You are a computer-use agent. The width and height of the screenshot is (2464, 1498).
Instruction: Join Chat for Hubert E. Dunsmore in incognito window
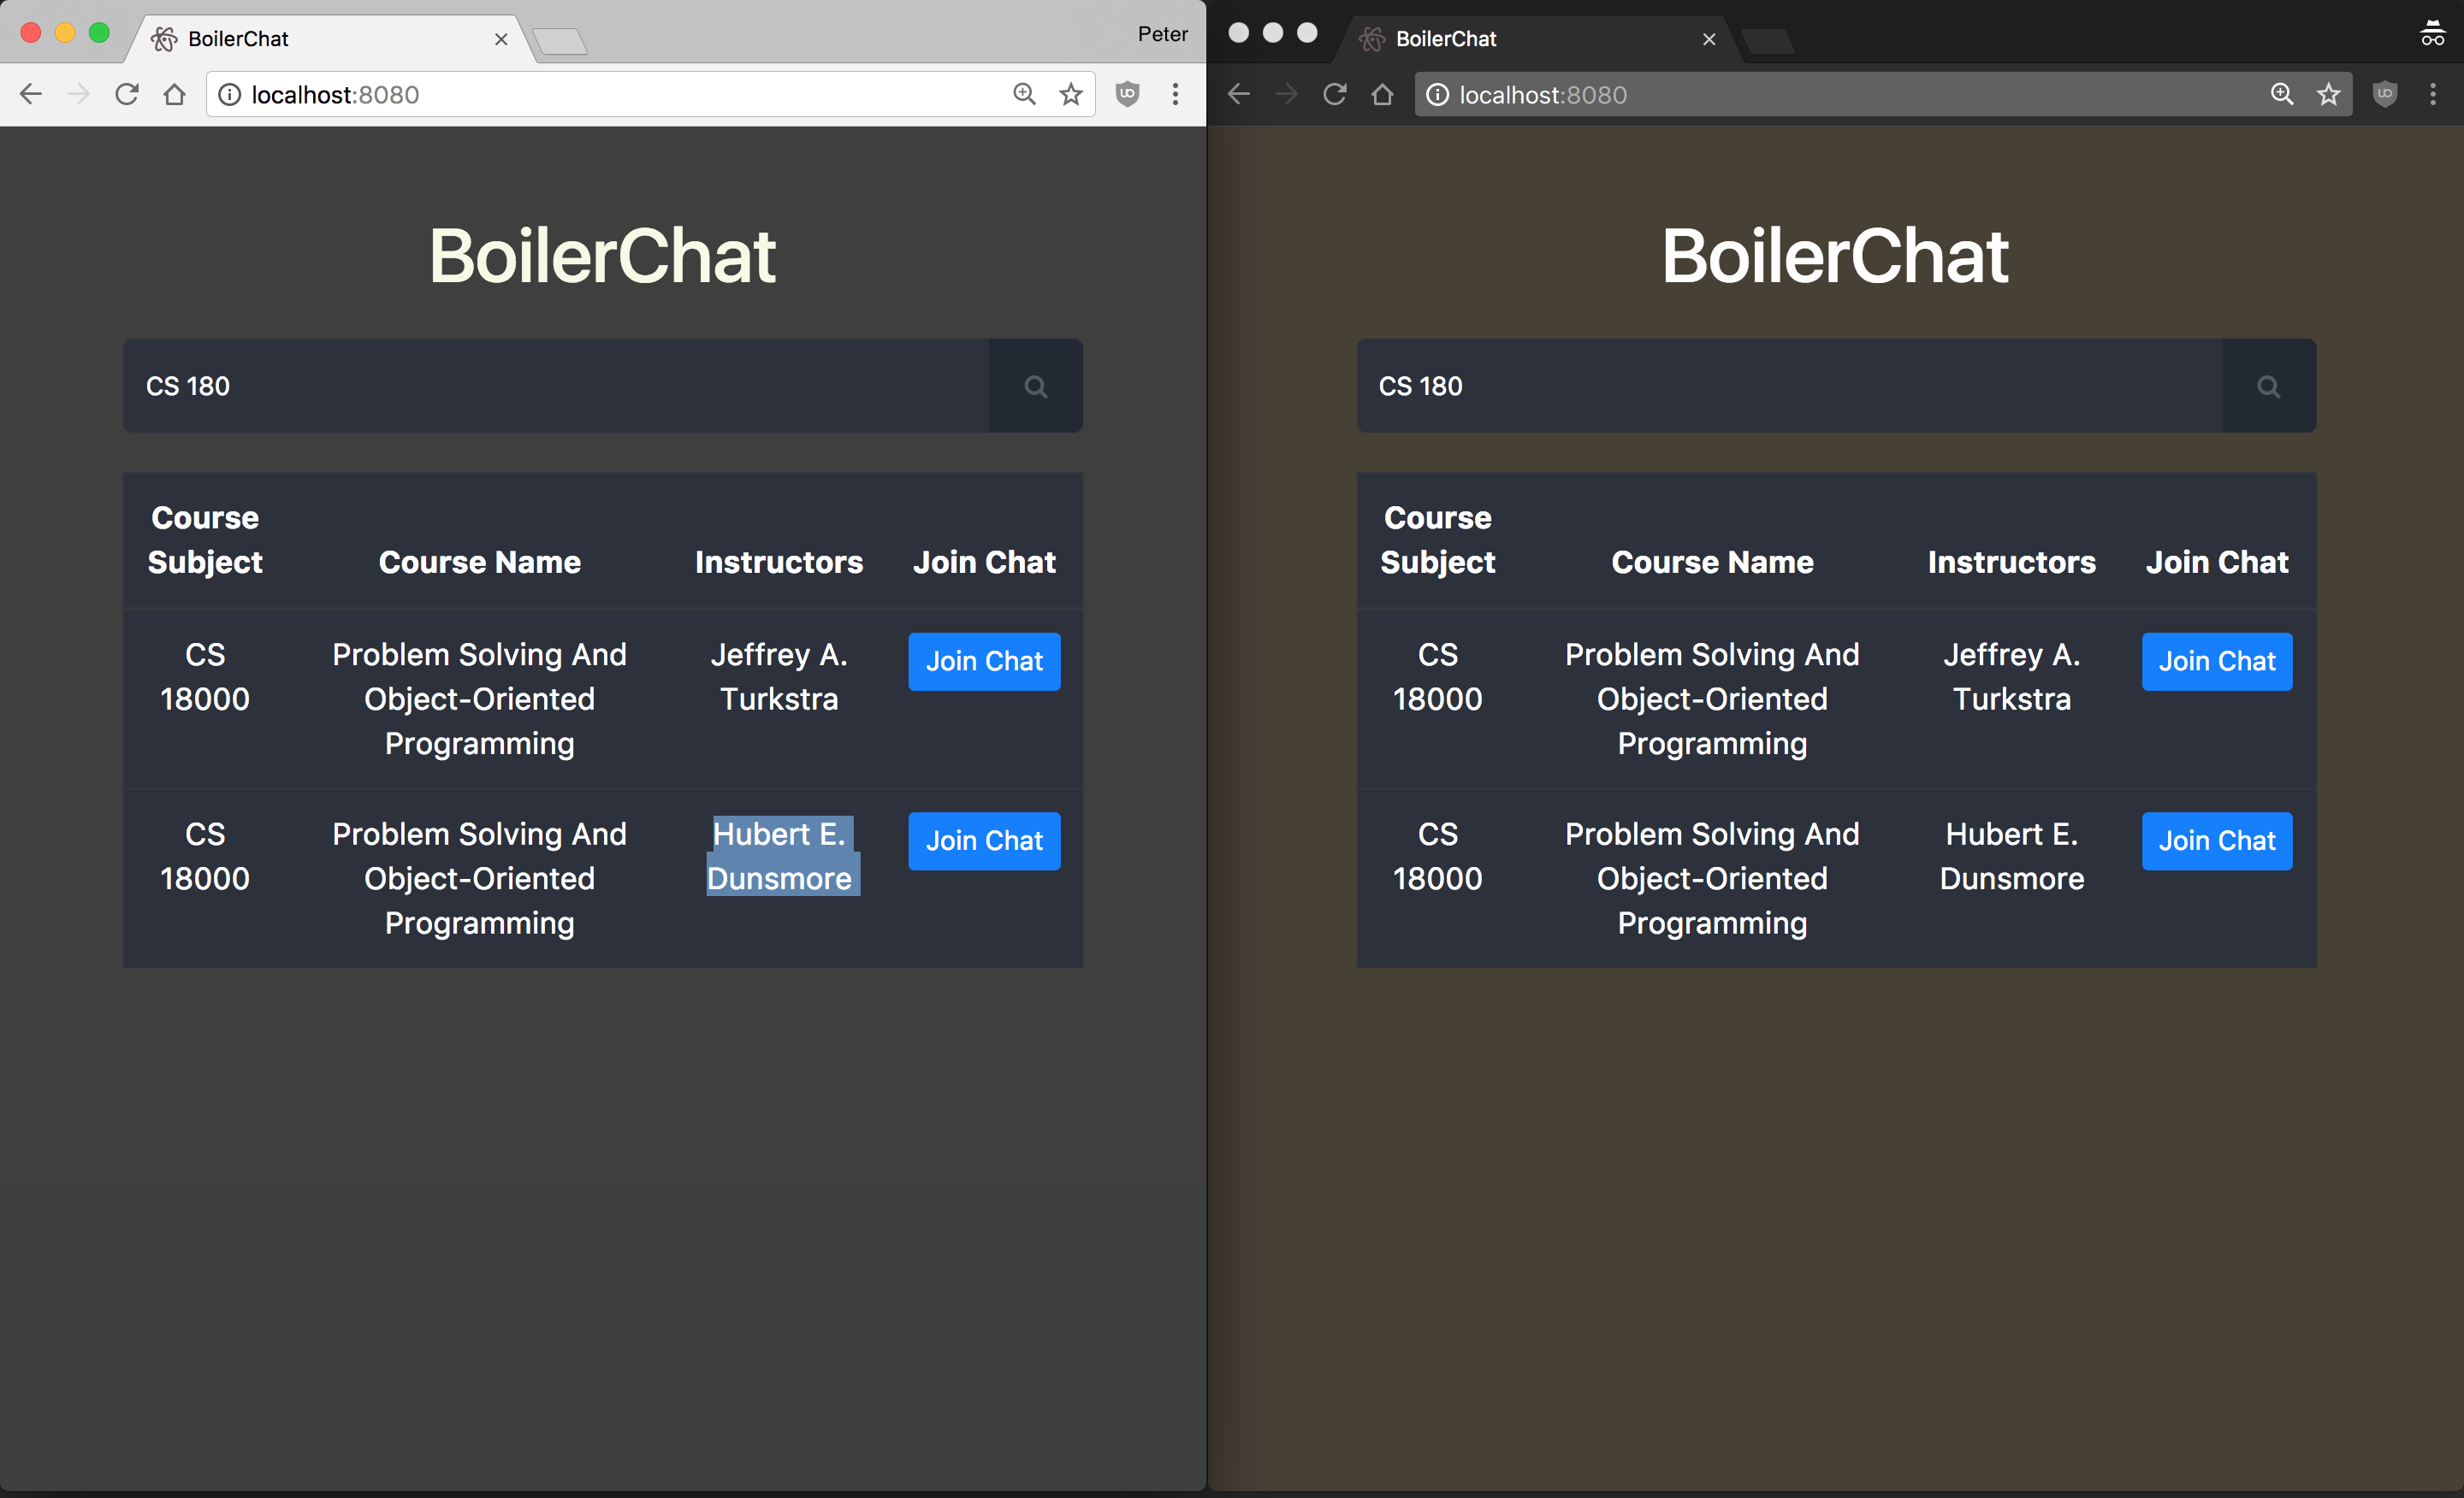[2216, 840]
